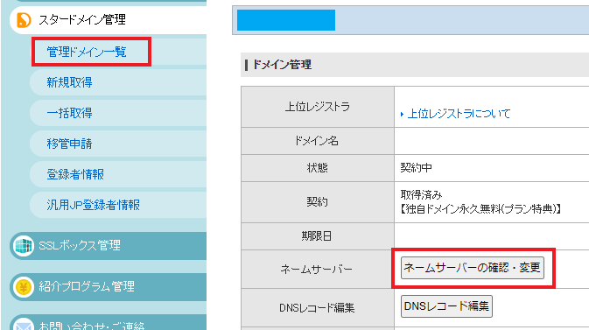Click the 取得済み contract value

click(x=421, y=194)
